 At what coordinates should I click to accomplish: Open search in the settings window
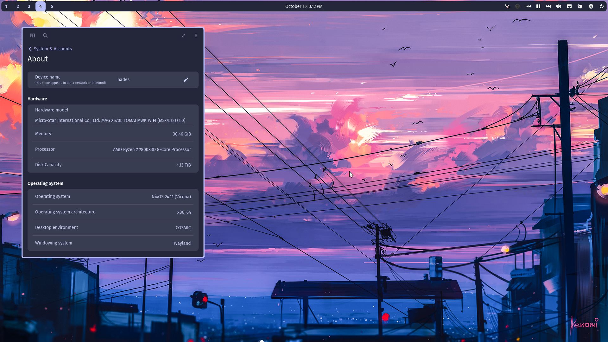tap(45, 35)
